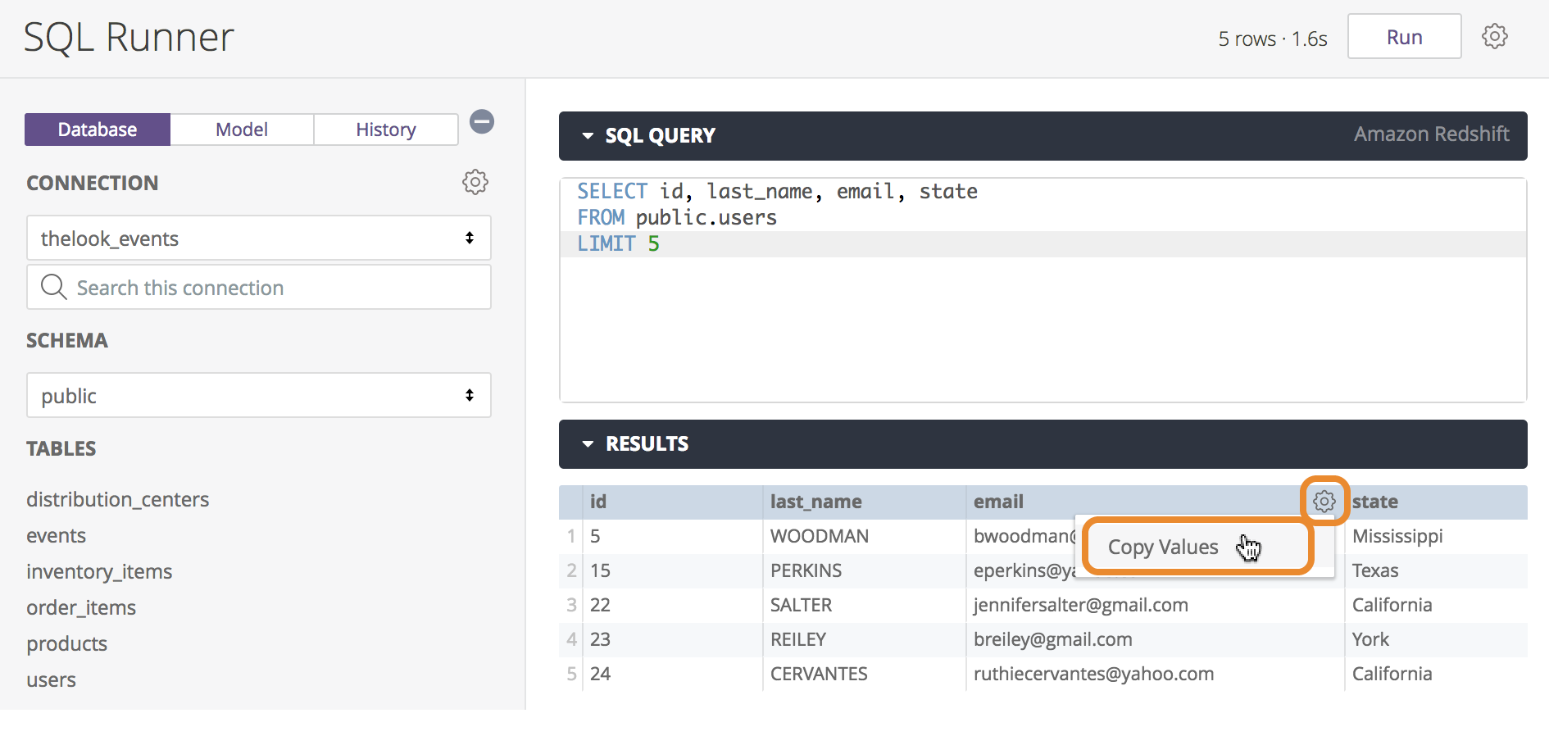1549x736 pixels.
Task: Collapse the sidebar with the minus icon
Action: 482,122
